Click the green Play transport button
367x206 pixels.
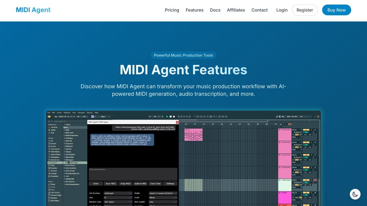[x=167, y=116]
